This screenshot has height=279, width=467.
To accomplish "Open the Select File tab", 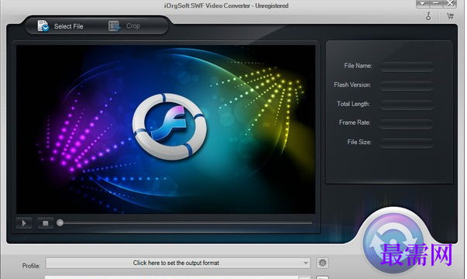I will click(x=60, y=26).
